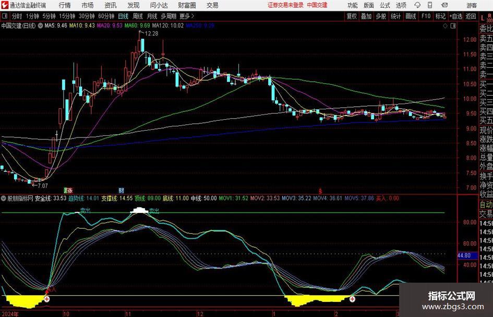Click the MA5: 9.46 indicator value
Screen dimensions: 493x317
[x=56, y=26]
